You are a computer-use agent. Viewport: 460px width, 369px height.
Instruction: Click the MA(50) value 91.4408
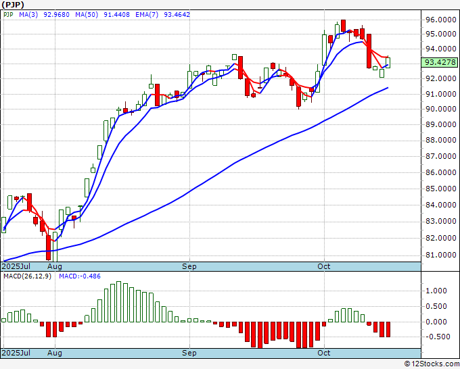click(116, 14)
